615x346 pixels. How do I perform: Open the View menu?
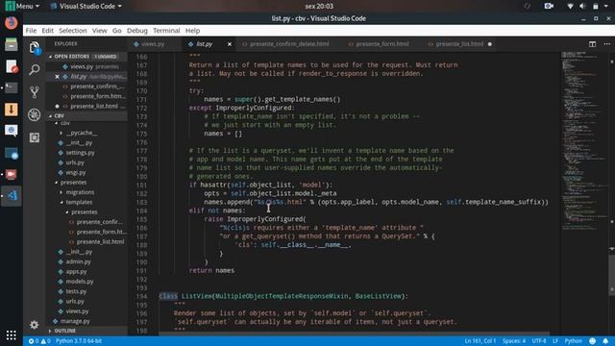(x=99, y=31)
